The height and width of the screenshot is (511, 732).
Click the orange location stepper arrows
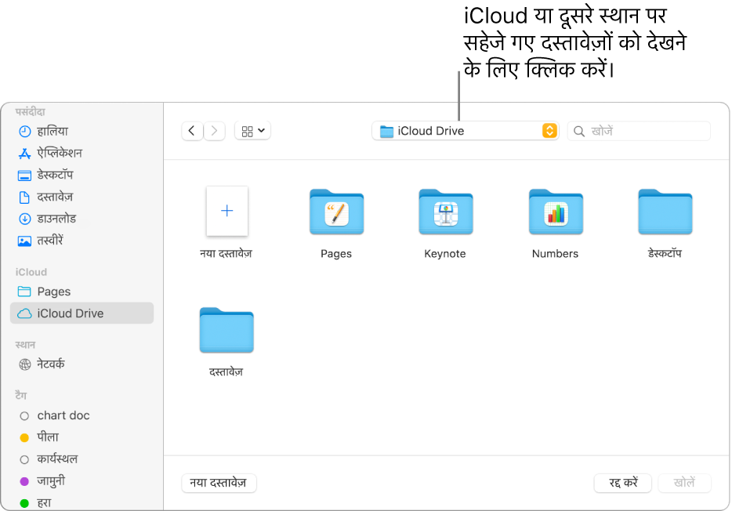pyautogui.click(x=549, y=131)
